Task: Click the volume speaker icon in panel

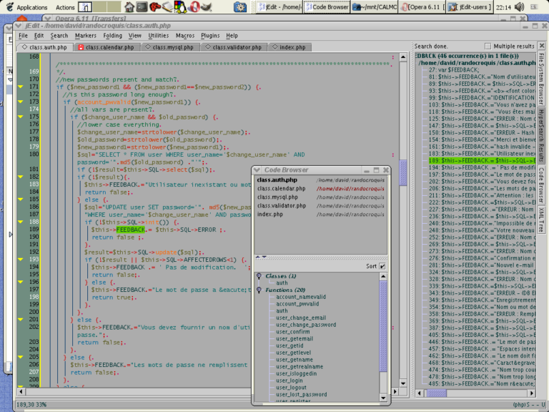Action: (518, 7)
